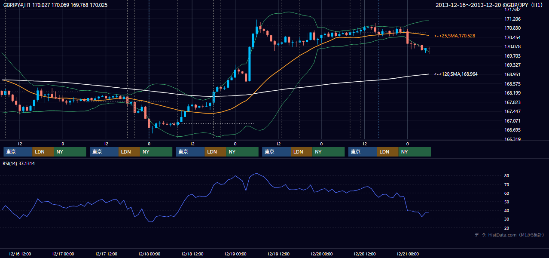Select the first day's LDN session block
549x258 pixels.
[x=43, y=152]
